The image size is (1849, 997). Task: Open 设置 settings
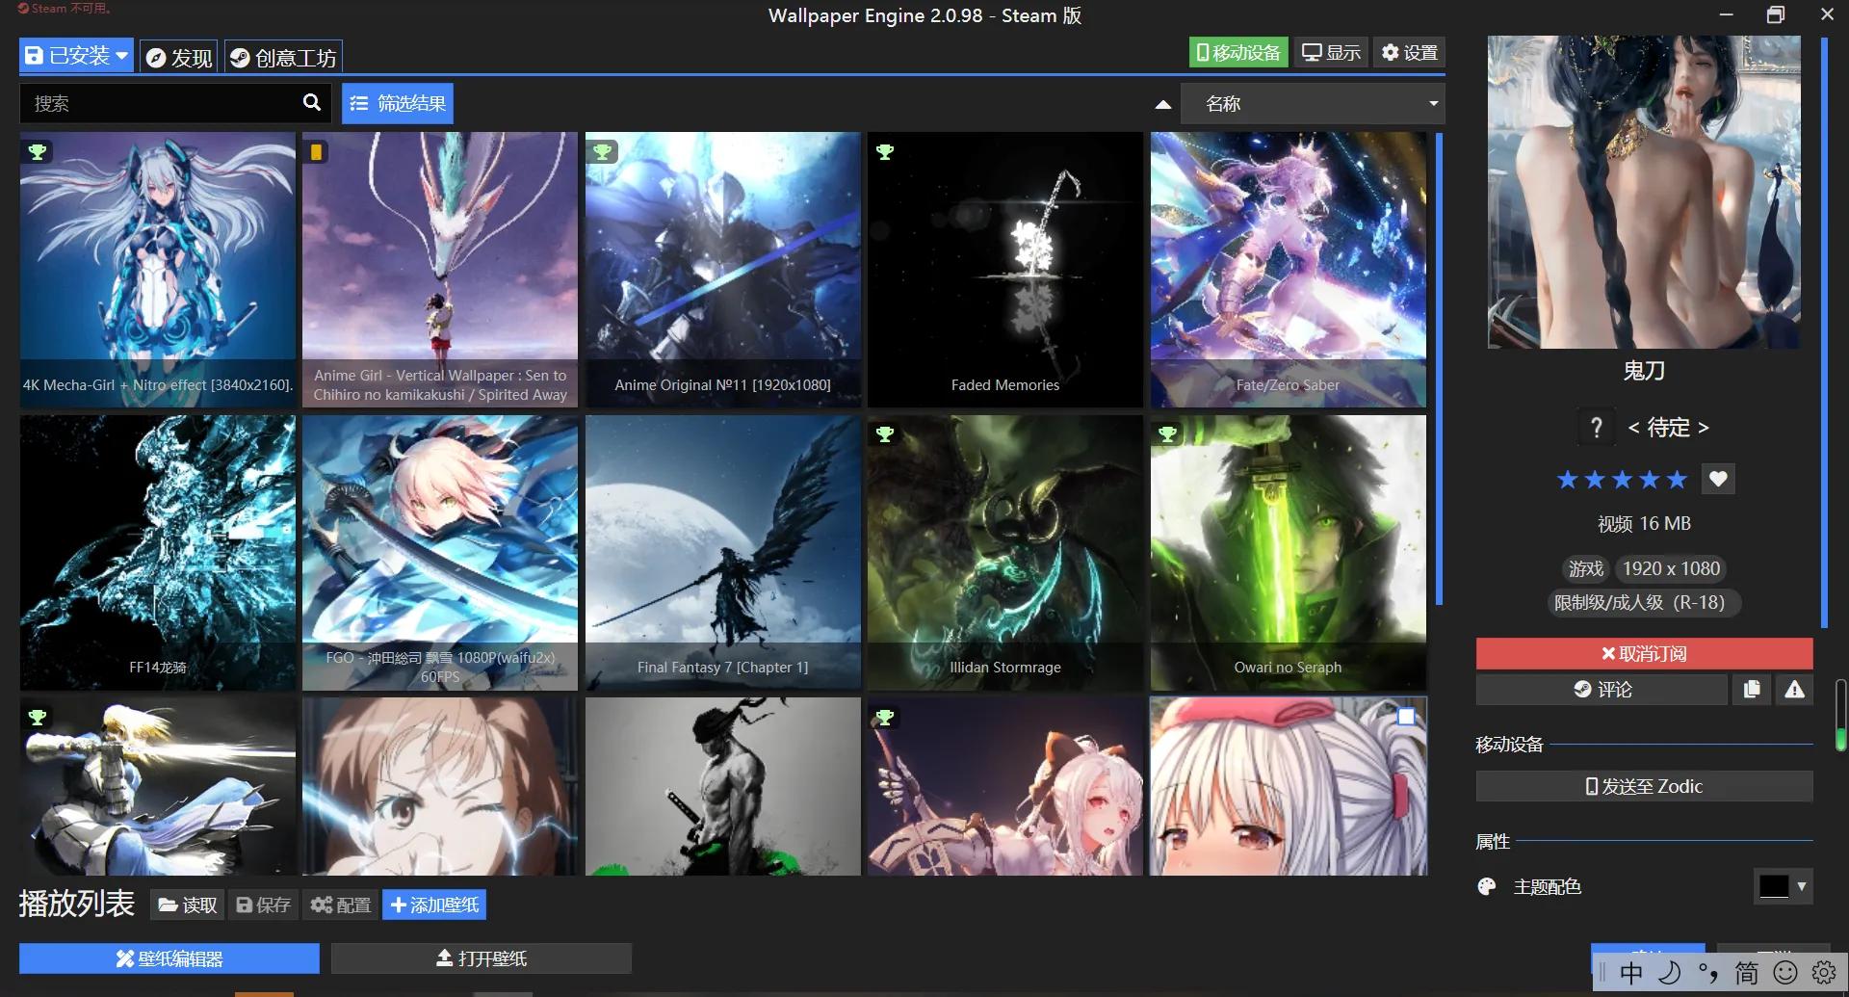point(1409,53)
